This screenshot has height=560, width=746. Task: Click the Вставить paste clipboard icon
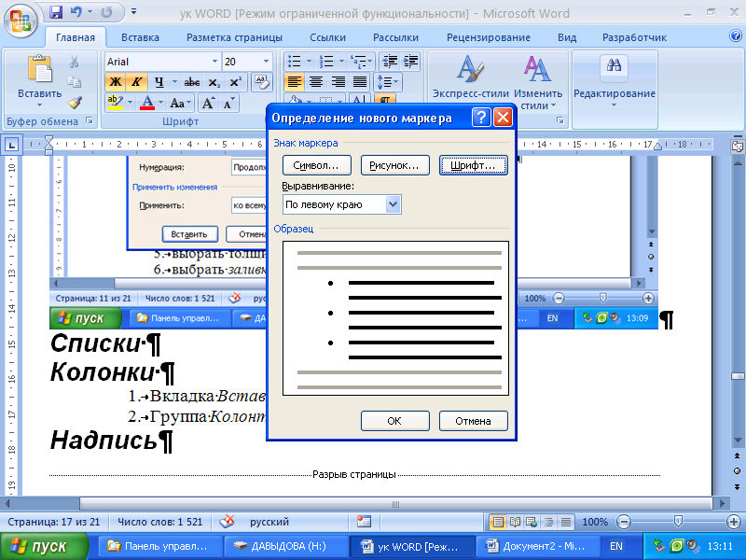(x=39, y=69)
